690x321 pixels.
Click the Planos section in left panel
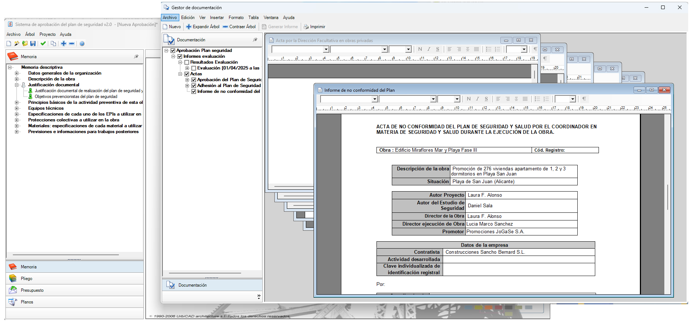(75, 302)
